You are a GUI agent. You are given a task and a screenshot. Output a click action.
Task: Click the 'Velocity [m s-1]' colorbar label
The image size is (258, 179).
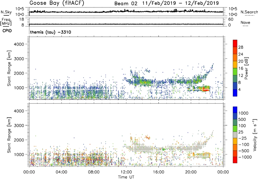pos(255,135)
